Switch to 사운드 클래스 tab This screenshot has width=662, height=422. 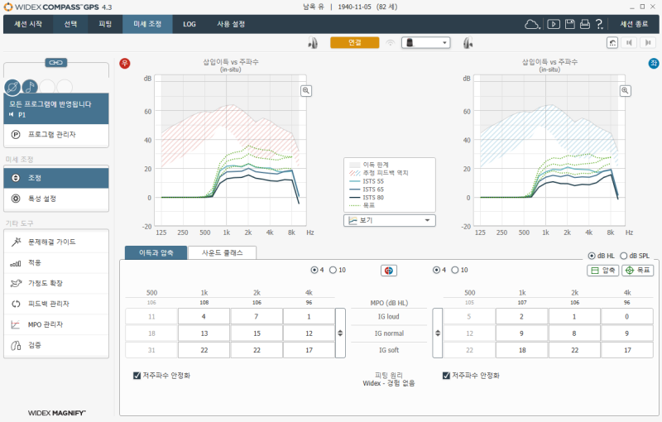[222, 252]
